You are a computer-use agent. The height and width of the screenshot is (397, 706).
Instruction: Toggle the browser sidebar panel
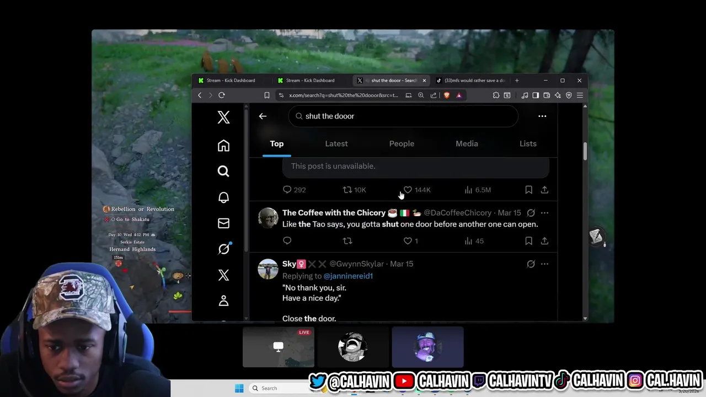tap(536, 95)
